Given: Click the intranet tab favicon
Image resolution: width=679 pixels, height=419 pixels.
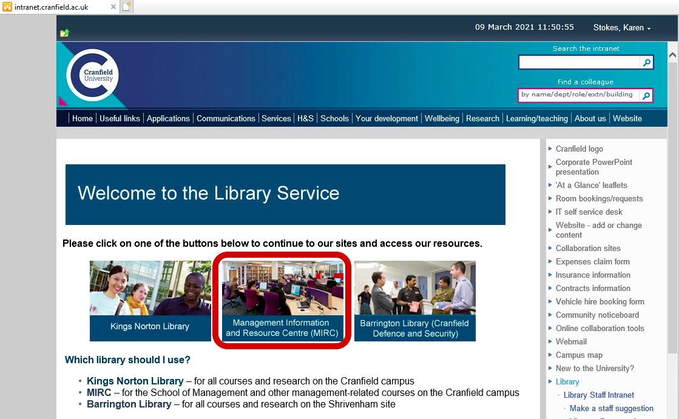Looking at the screenshot, I should pos(7,7).
